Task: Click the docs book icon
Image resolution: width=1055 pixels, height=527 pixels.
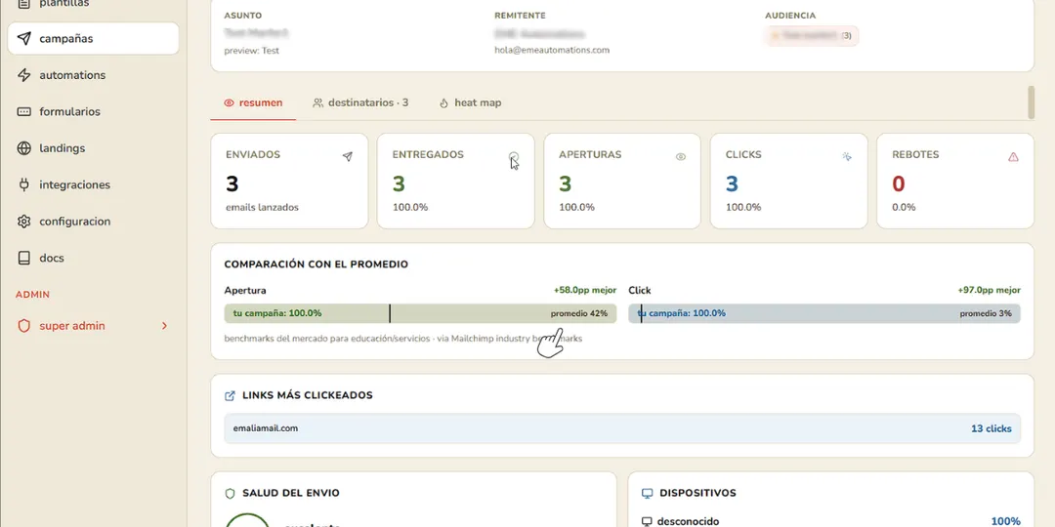Action: pyautogui.click(x=24, y=258)
